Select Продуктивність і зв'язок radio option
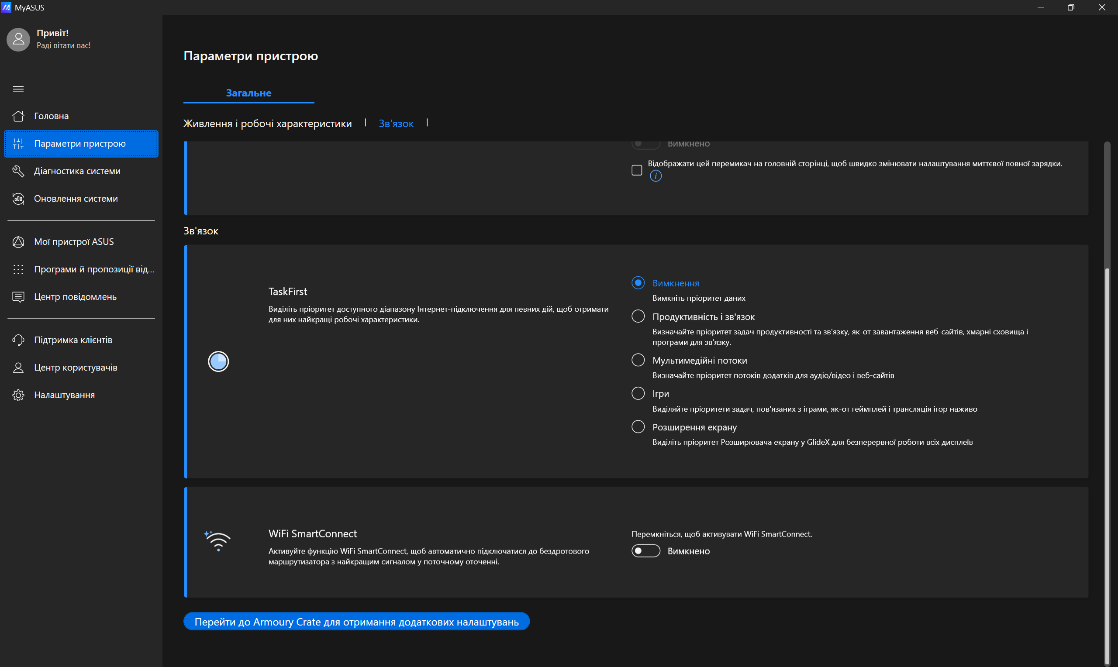1118x667 pixels. (638, 316)
